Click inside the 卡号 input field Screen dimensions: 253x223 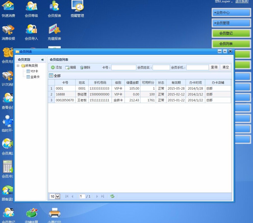coord(124,67)
